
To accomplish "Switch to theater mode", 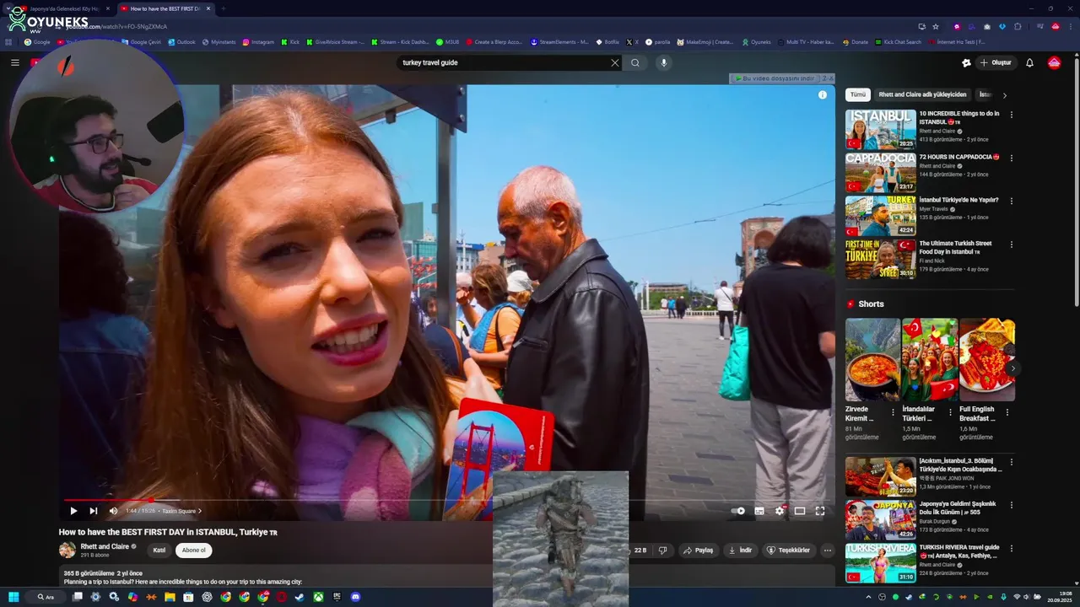I will 800,511.
